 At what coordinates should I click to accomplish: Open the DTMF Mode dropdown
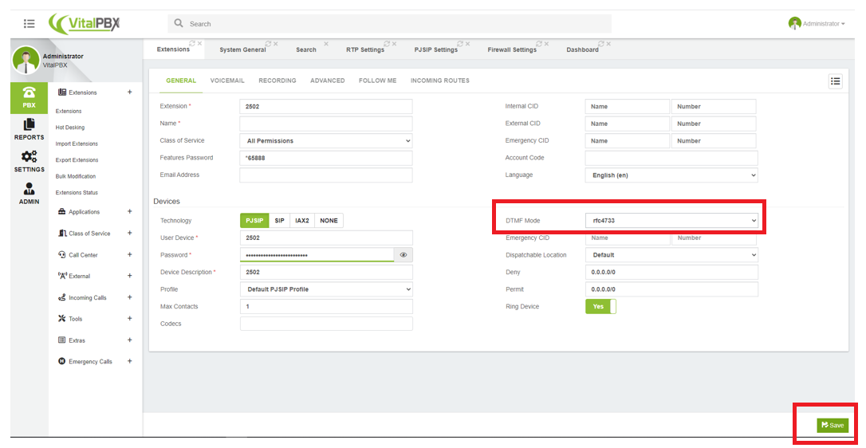671,220
